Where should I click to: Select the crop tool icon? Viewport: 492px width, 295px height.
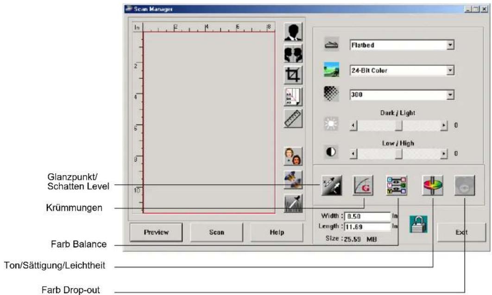[x=293, y=75]
